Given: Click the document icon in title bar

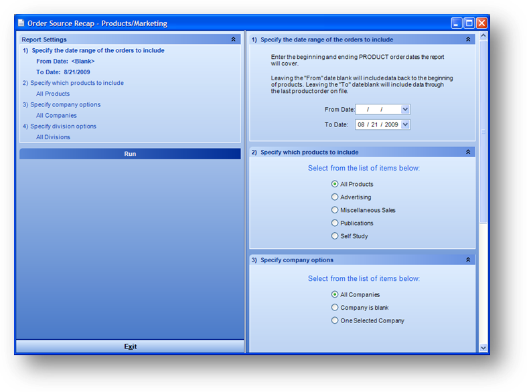Looking at the screenshot, I should pyautogui.click(x=21, y=23).
